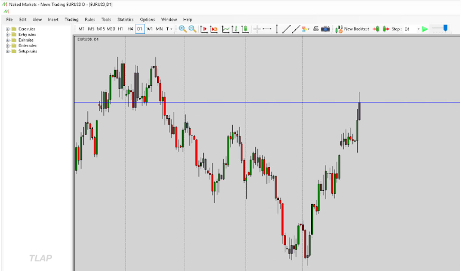
Task: Select the M15 timeframe
Action: (101, 29)
